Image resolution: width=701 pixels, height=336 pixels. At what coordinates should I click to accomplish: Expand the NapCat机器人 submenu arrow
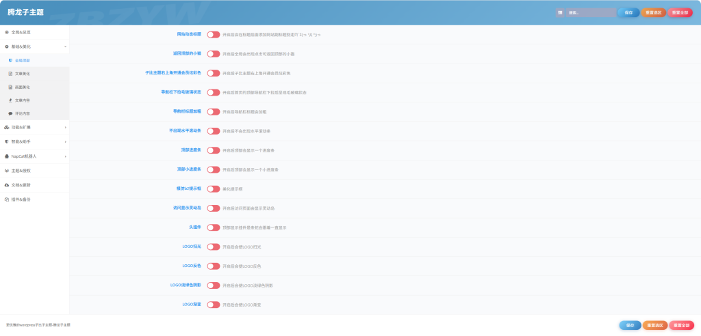[65, 156]
